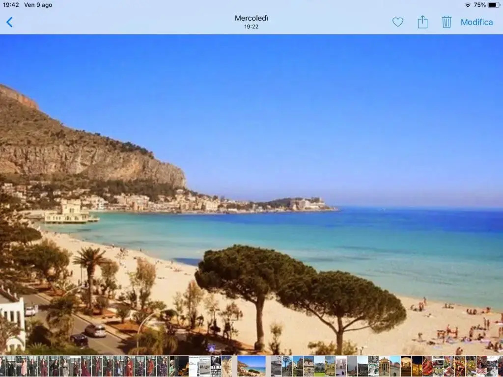503x377 pixels.
Task: Open the black poster thumbnail in filmstrip
Action: pos(216,366)
